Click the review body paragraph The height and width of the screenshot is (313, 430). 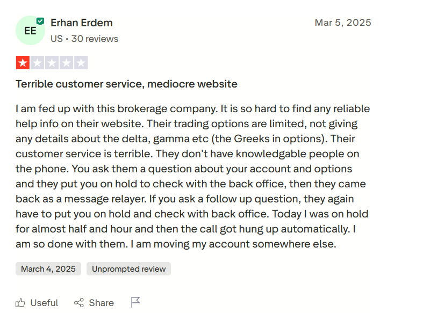[x=192, y=176]
